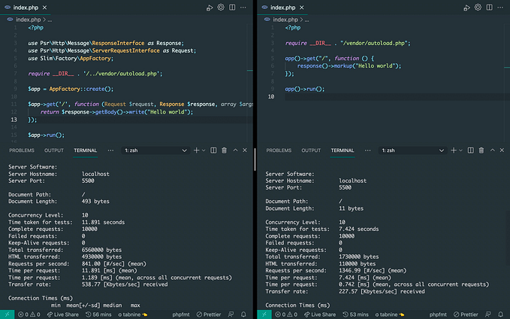Show more panel tabs in right panel
Viewport: 510px width, 319px height.
367,150
